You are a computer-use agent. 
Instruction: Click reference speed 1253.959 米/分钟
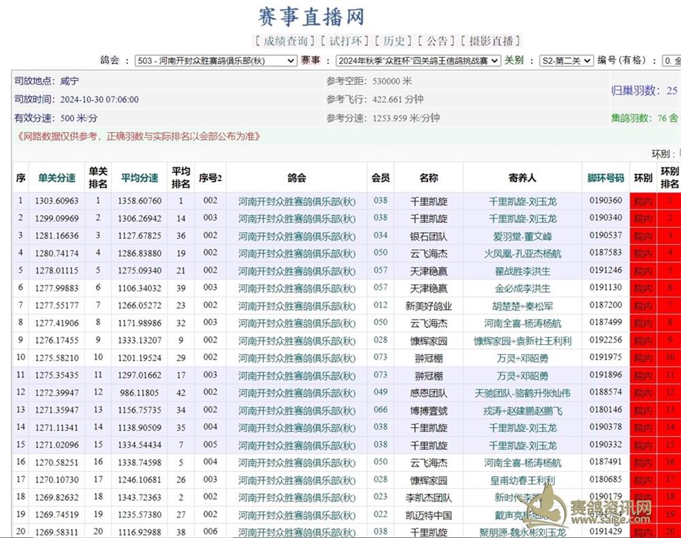pyautogui.click(x=406, y=118)
